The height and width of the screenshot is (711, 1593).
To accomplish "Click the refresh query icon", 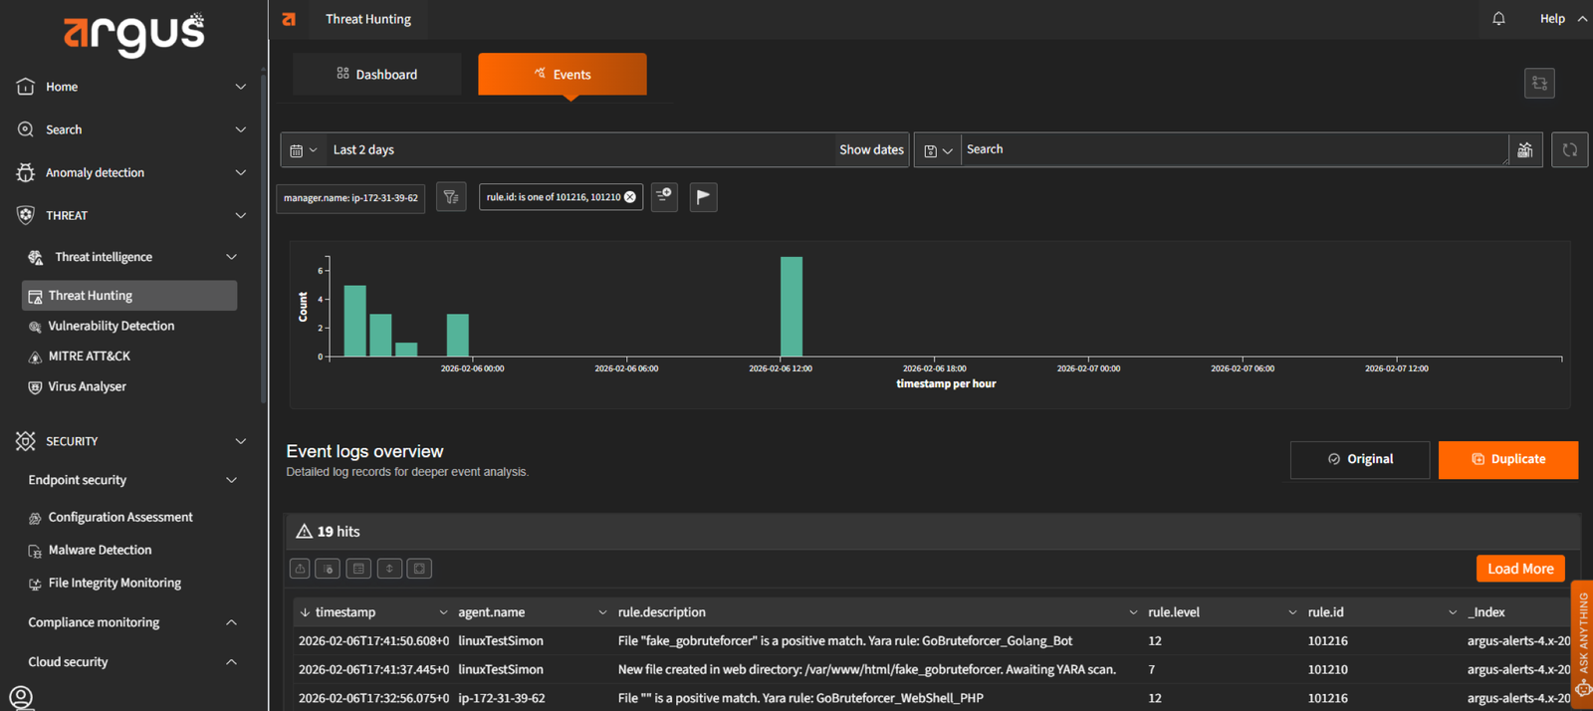I will [x=1569, y=150].
